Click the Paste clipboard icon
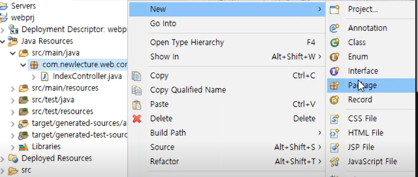Screen dimensions: 418x177 (x=137, y=104)
